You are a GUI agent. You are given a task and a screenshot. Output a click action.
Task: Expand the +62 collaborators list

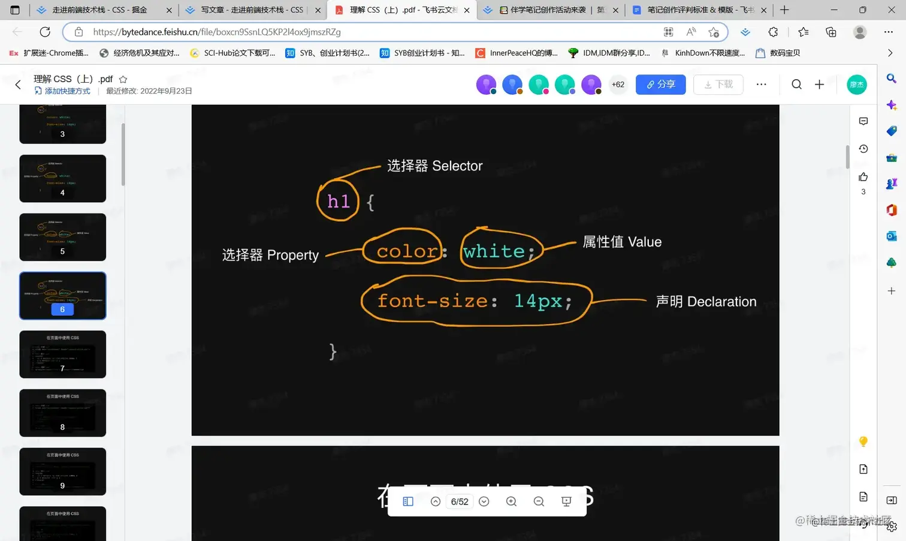[x=618, y=85]
